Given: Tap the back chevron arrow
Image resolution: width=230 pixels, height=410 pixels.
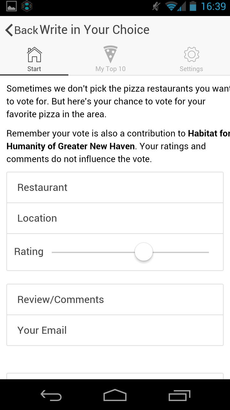Looking at the screenshot, I should click(9, 30).
